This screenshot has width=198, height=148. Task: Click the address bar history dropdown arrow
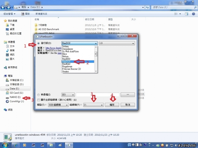pyautogui.click(x=143, y=7)
